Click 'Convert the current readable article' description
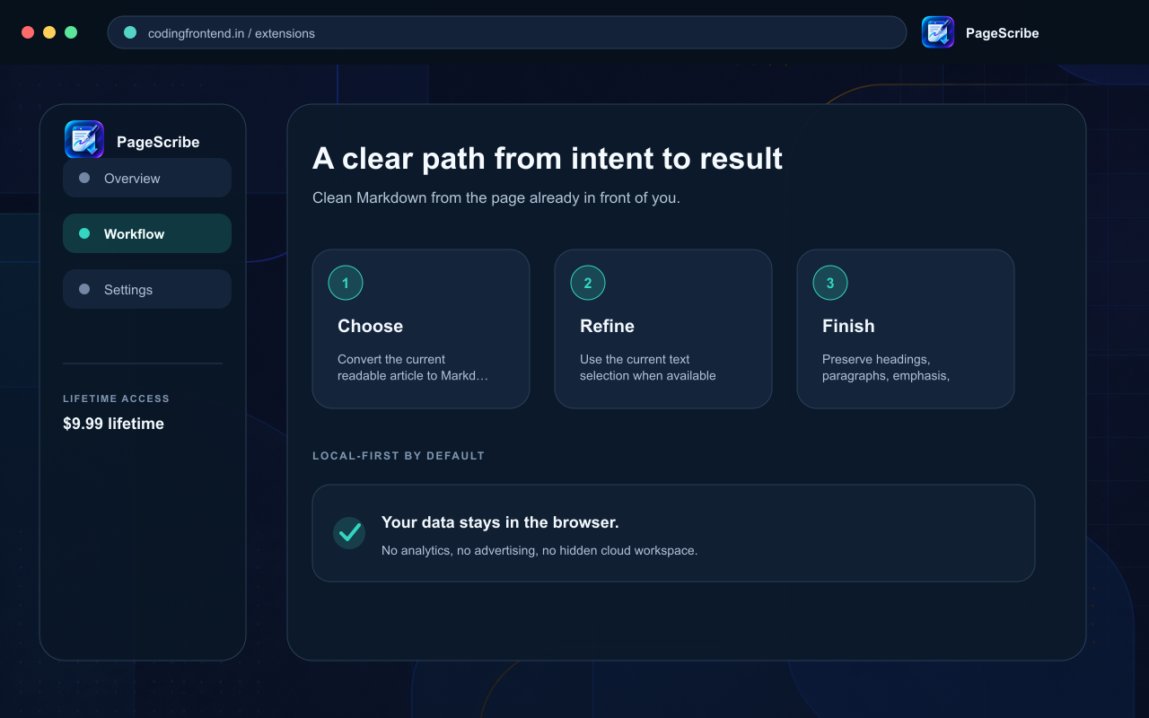This screenshot has height=718, width=1149. click(413, 367)
